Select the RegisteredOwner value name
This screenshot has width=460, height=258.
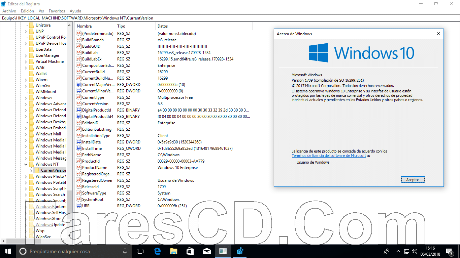97,180
